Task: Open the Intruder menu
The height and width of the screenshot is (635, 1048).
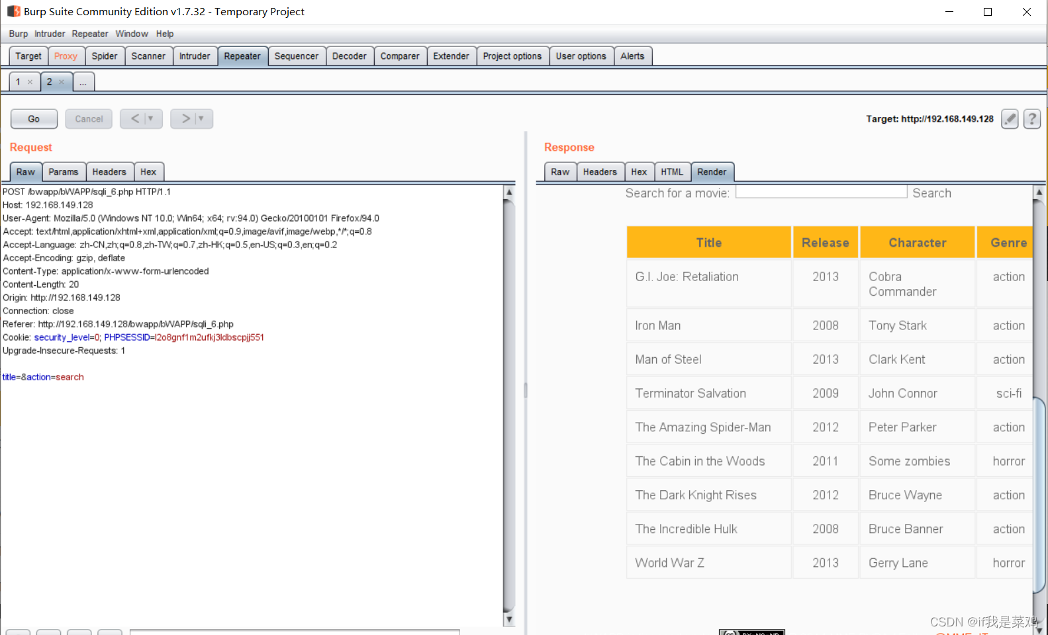Action: click(x=50, y=34)
